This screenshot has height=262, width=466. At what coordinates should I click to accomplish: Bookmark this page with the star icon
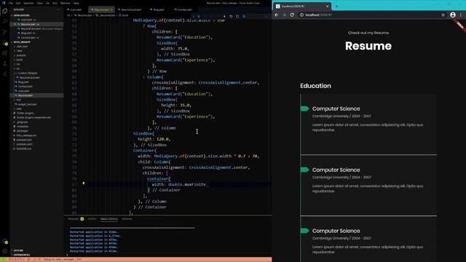click(443, 15)
